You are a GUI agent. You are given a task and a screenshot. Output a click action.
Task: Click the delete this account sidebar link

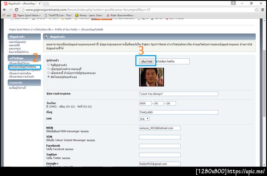[x=17, y=88]
